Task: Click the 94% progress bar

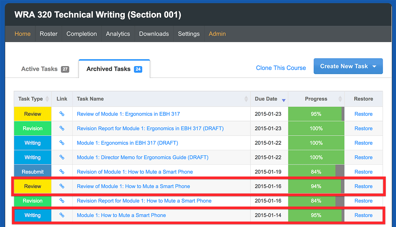Action: tap(316, 186)
